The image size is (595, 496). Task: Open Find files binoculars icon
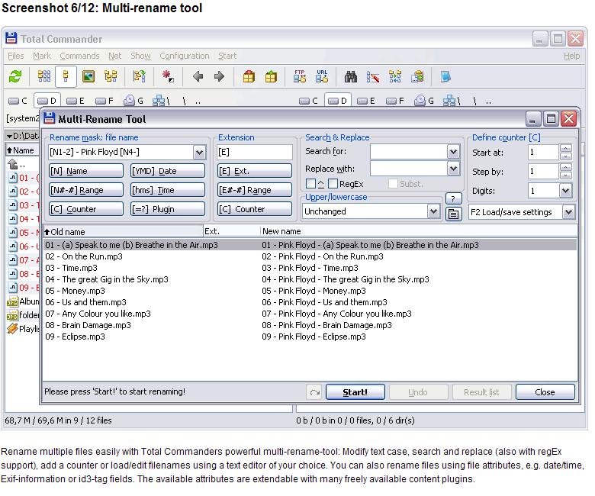tap(351, 77)
